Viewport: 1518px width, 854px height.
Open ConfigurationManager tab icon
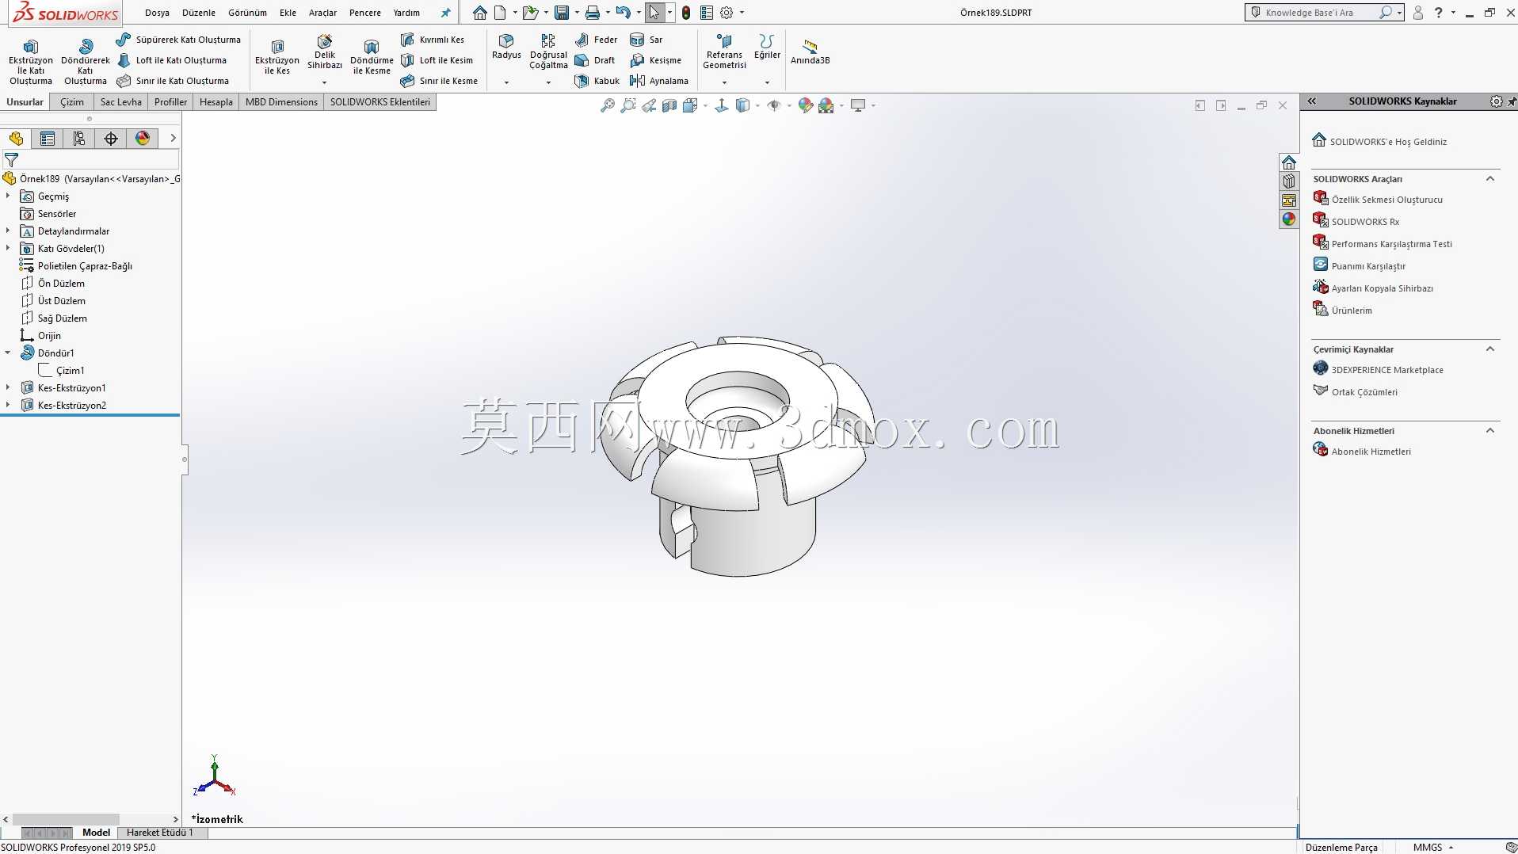[x=79, y=139]
